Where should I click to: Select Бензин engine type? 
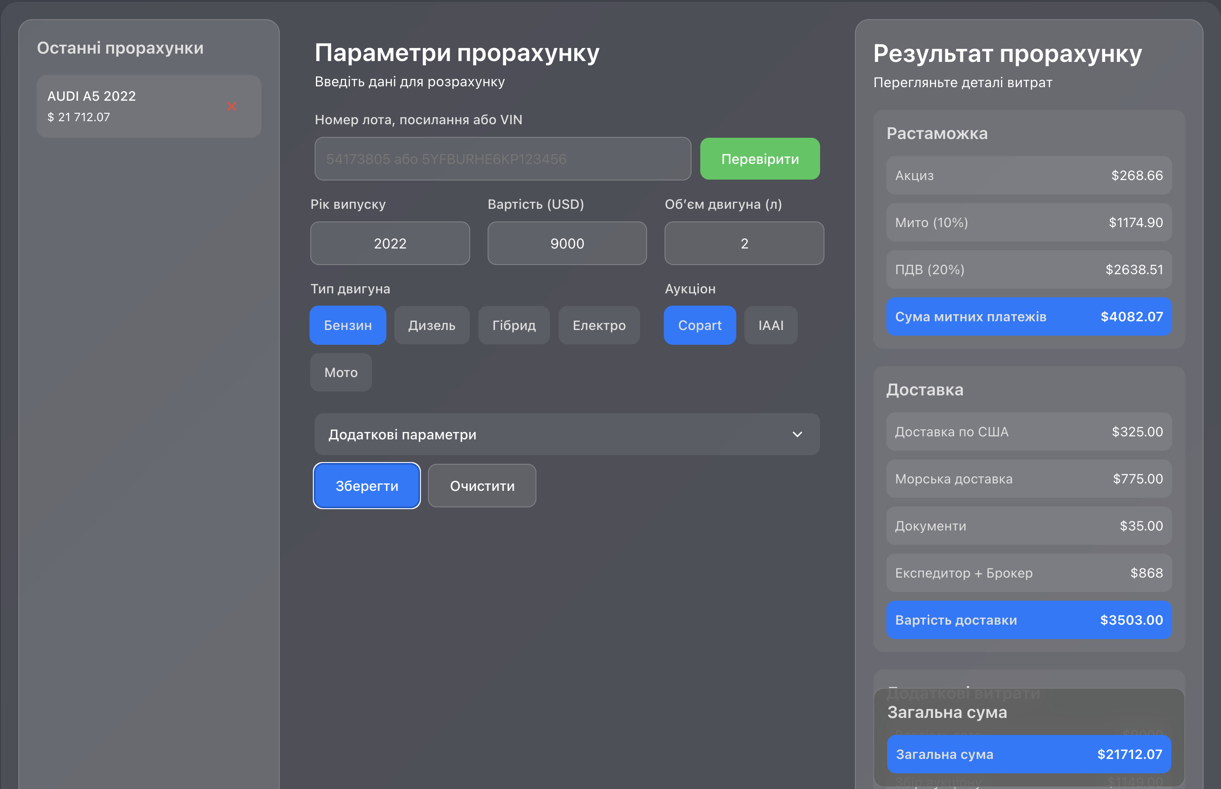coord(348,325)
